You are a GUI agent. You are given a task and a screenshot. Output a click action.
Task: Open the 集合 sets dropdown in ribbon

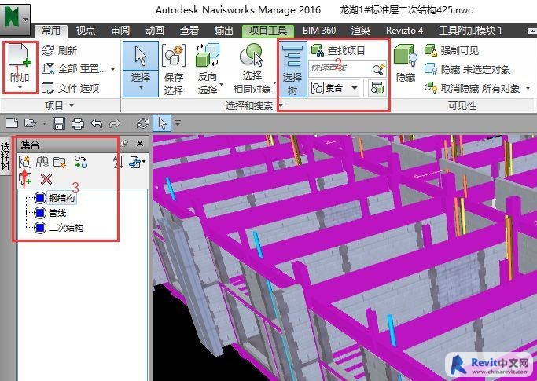pyautogui.click(x=334, y=88)
